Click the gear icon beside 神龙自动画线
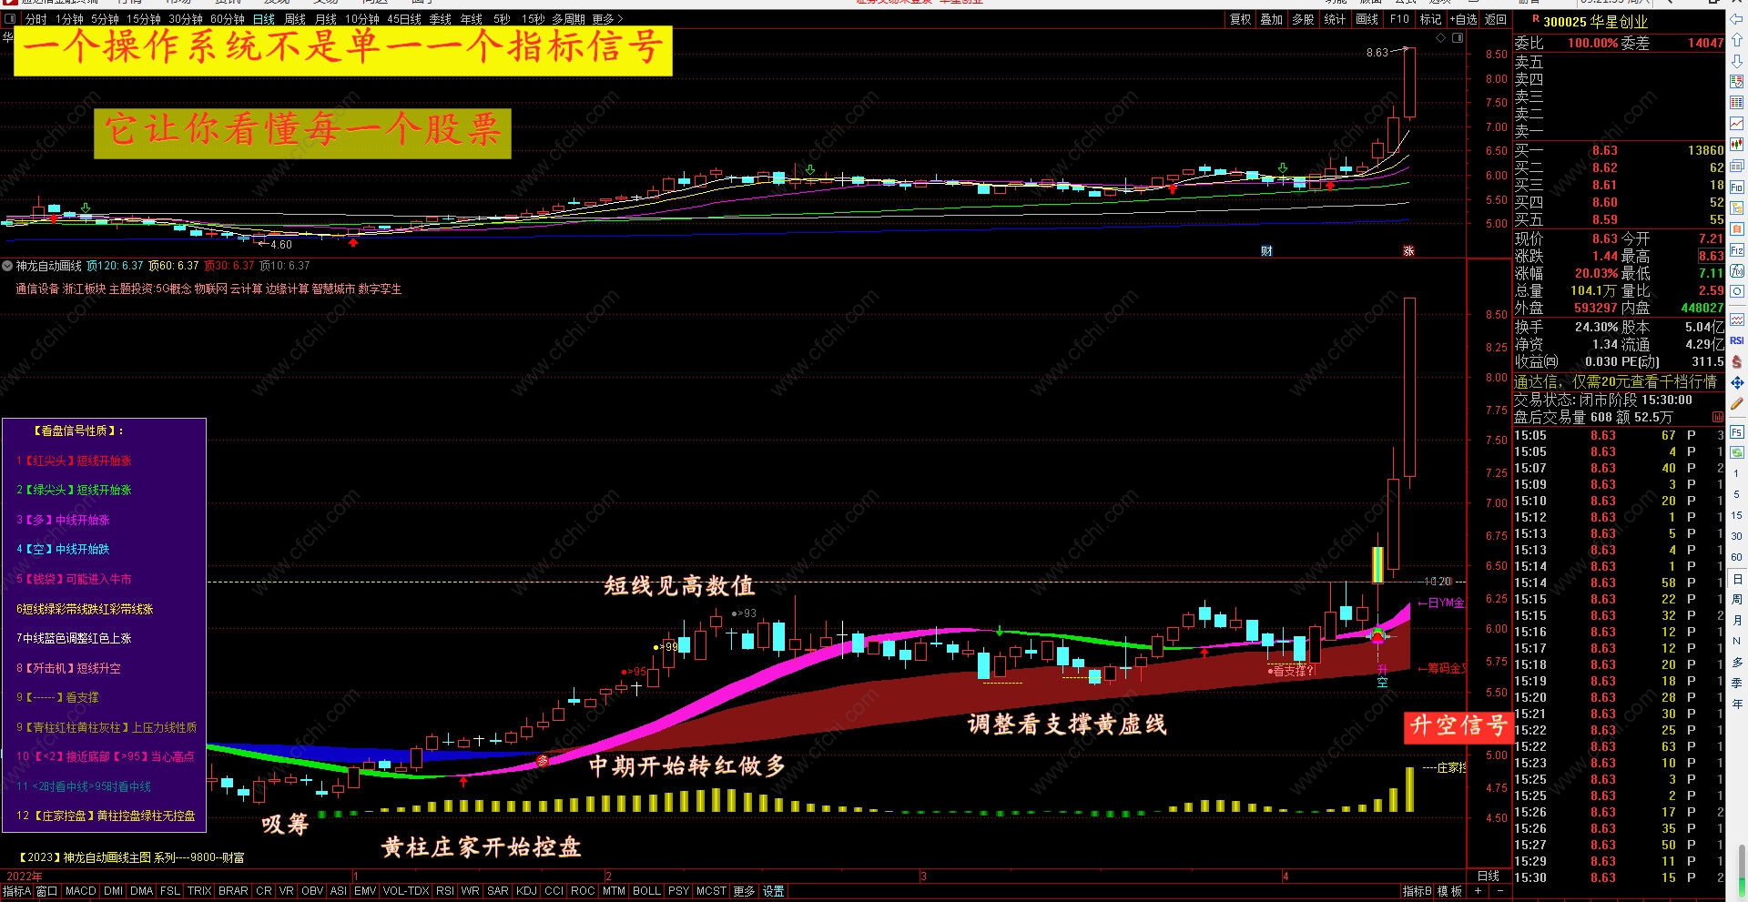Screen dimensions: 1748x902 pyautogui.click(x=7, y=266)
